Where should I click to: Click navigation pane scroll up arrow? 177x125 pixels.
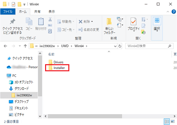pyautogui.click(x=40, y=53)
